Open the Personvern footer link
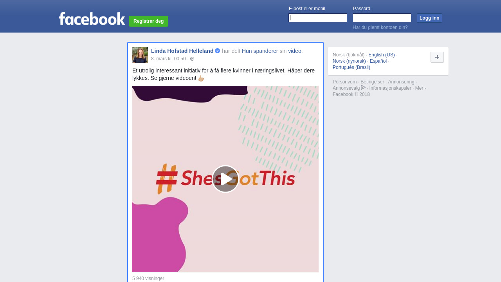The width and height of the screenshot is (501, 282). (x=344, y=82)
